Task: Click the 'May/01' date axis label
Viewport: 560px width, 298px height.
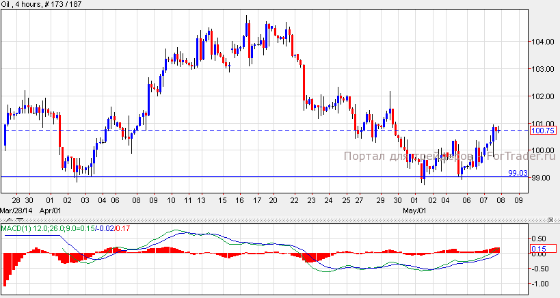Action: [418, 211]
